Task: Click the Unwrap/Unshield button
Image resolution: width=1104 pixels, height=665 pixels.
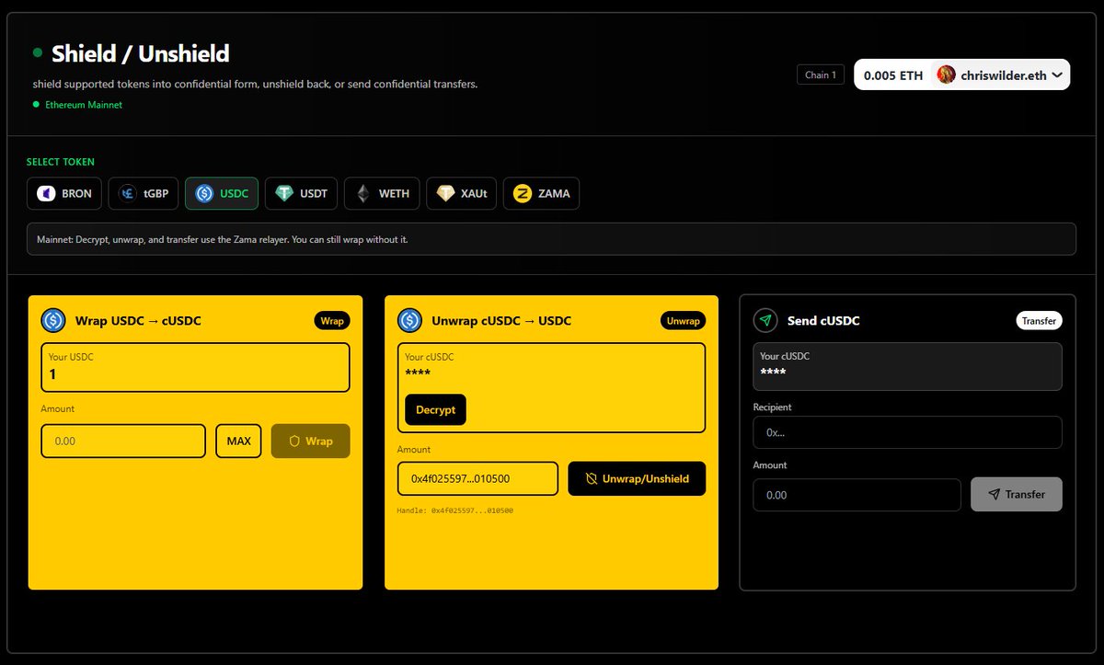Action: pos(637,478)
